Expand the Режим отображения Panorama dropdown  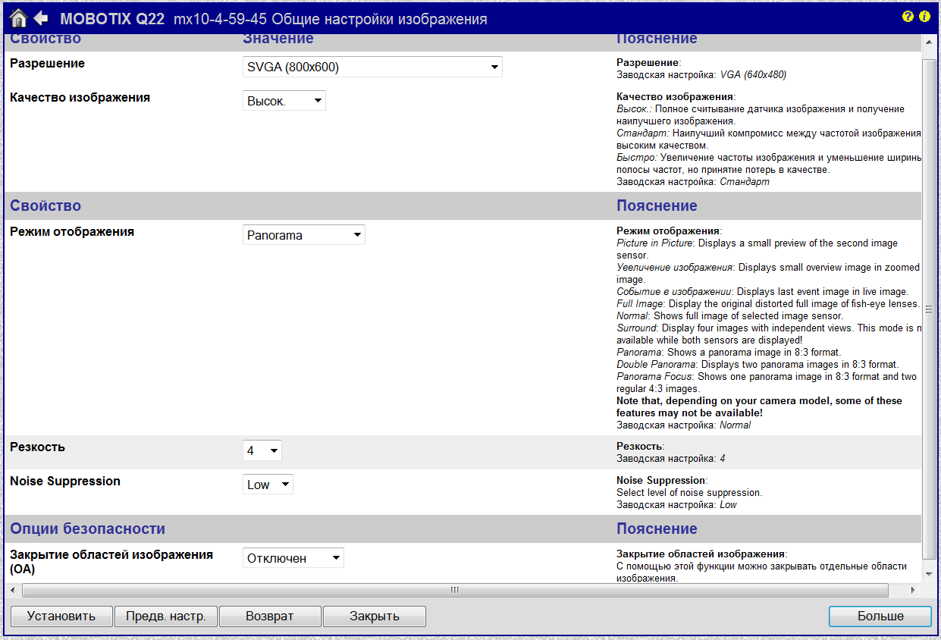(304, 235)
